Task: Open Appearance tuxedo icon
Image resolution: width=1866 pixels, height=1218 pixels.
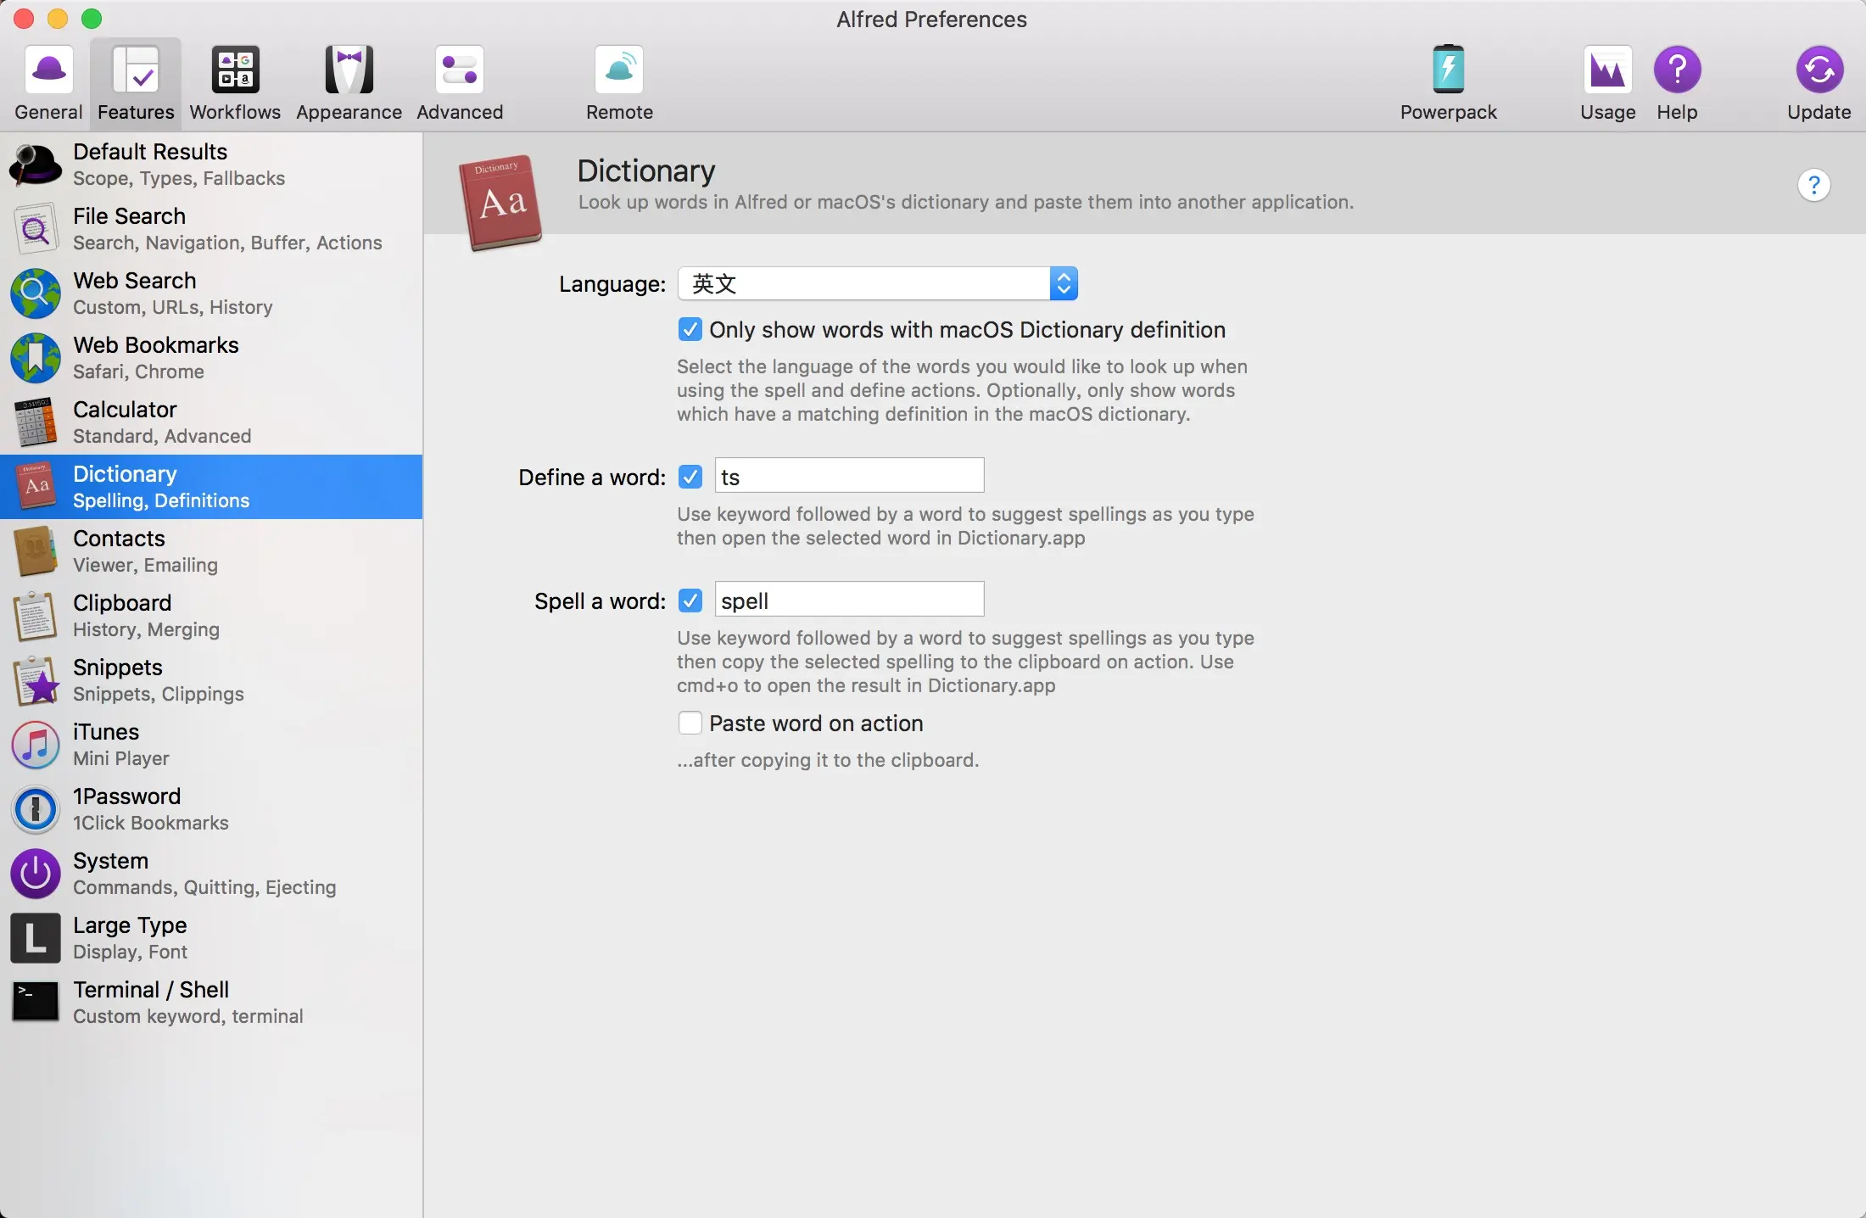Action: point(349,70)
